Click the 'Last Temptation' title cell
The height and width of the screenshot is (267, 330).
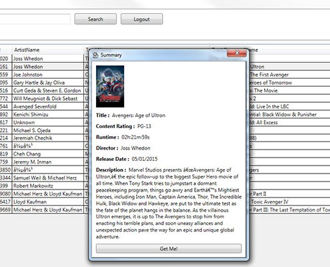coord(290,210)
